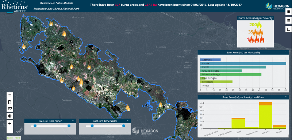Click the left handle of Post-Fire slider
The image size is (292, 140).
click(92, 126)
